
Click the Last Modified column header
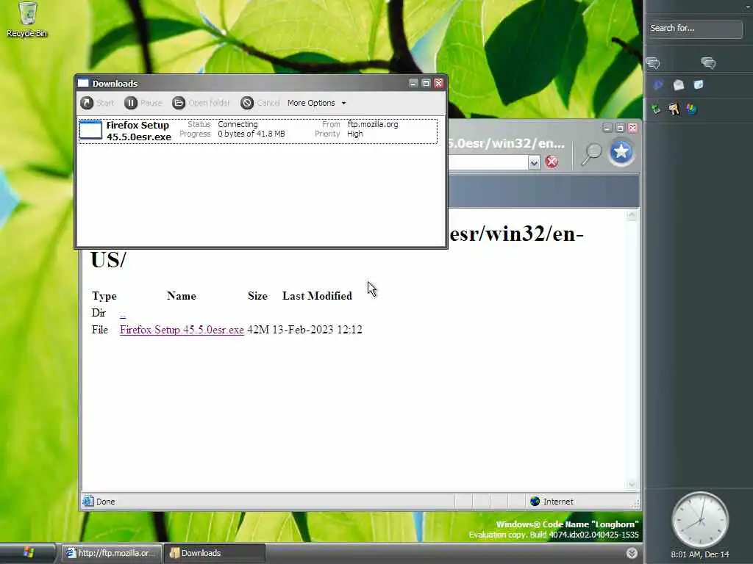click(317, 296)
